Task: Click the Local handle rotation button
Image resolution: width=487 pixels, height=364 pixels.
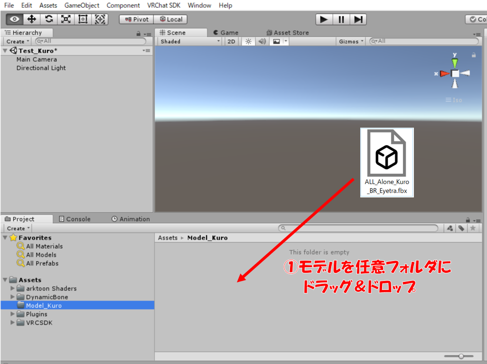Action: coord(171,19)
